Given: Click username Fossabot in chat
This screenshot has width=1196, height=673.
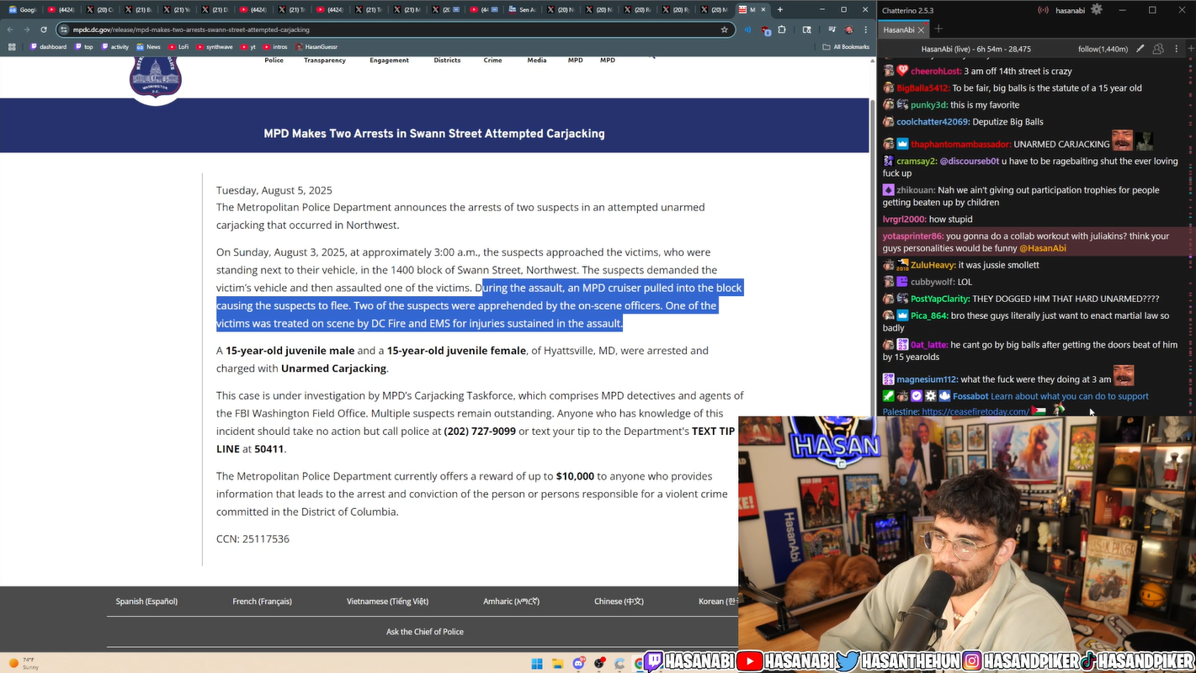Looking at the screenshot, I should pyautogui.click(x=970, y=396).
